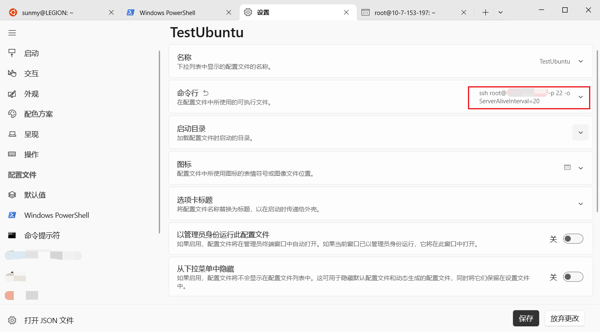Click the 配置文件 section header
Image resolution: width=600 pixels, height=332 pixels.
[22, 175]
